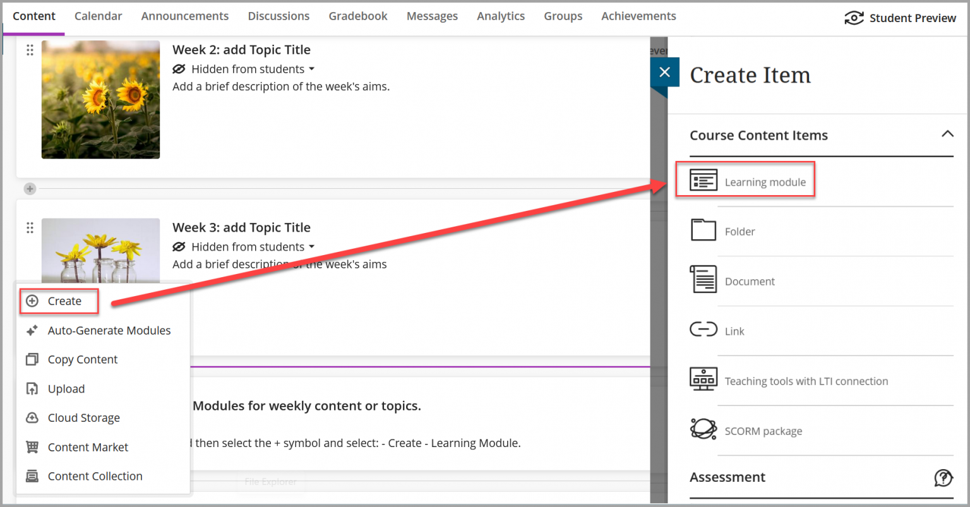Select the Link chain icon

703,330
